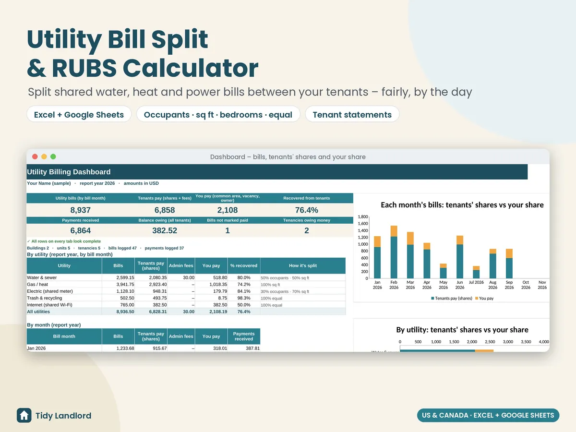
Task: Click the Feb 2026 bar in the monthly chart
Action: click(394, 252)
